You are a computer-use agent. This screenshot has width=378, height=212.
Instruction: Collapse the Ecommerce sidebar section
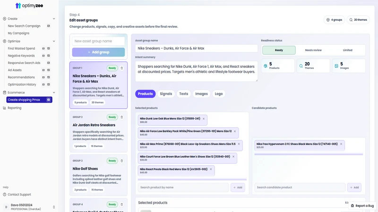[54, 92]
